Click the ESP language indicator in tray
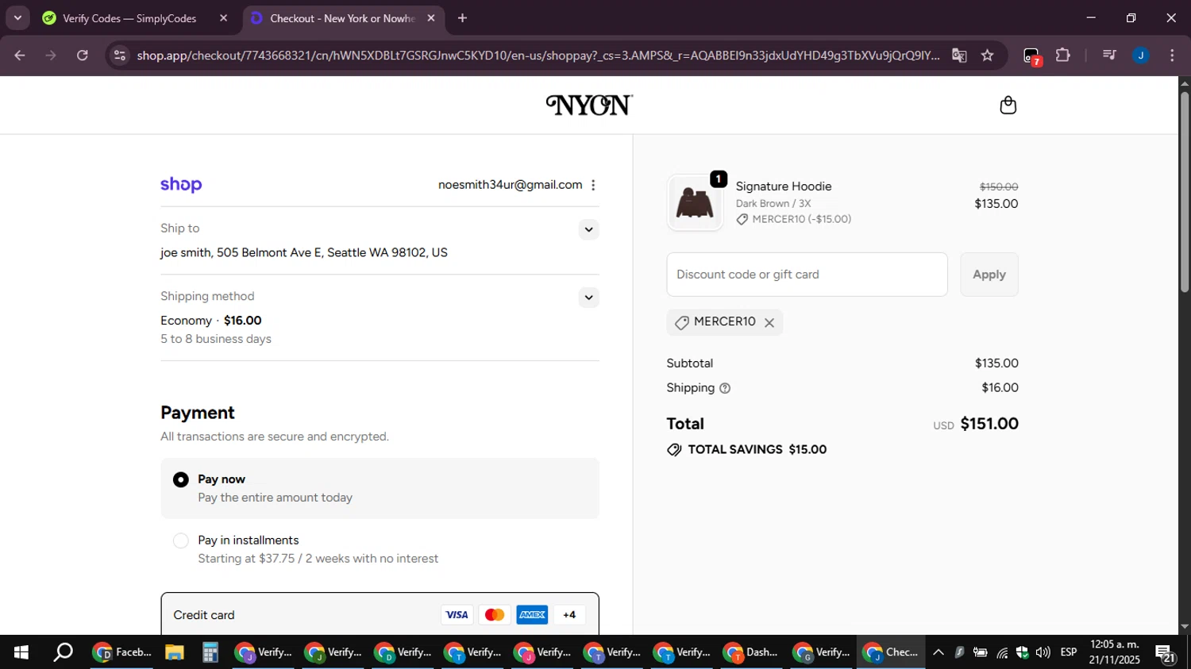This screenshot has width=1191, height=669. pyautogui.click(x=1069, y=652)
